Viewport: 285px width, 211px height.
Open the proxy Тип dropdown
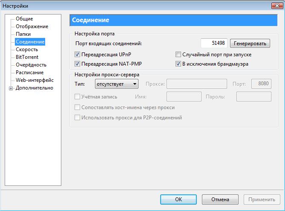pos(116,84)
